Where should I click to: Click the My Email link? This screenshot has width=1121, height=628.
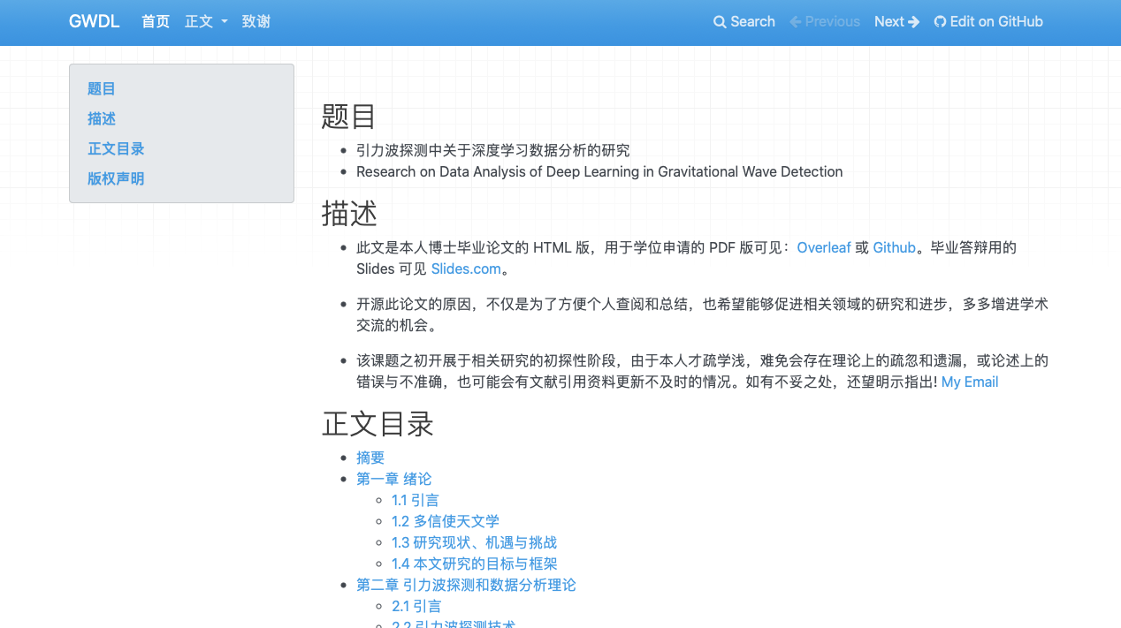pyautogui.click(x=970, y=382)
